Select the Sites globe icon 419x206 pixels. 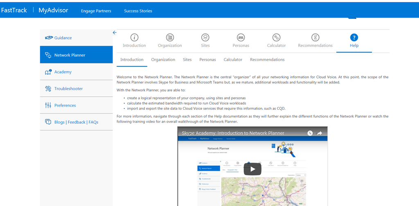(205, 37)
